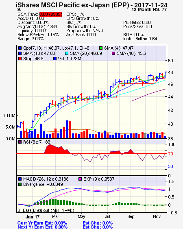Viewport: 183px width, 229px height.
Task: Click the Mar axis label
Action: coord(55,216)
